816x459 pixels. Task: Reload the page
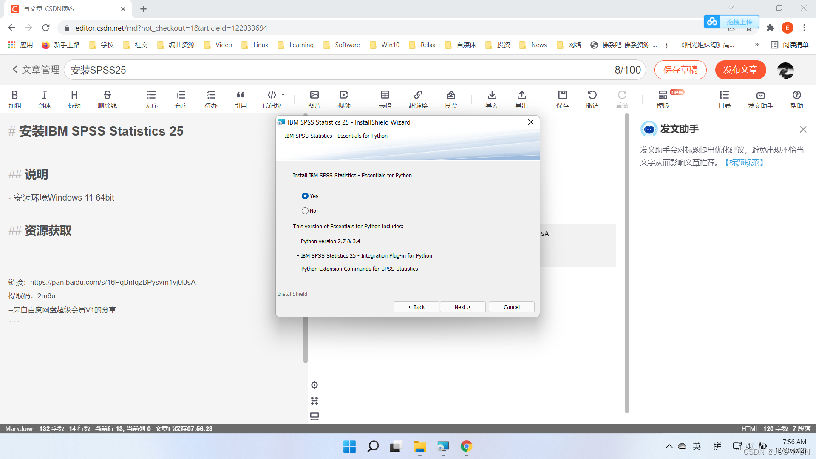pyautogui.click(x=46, y=28)
